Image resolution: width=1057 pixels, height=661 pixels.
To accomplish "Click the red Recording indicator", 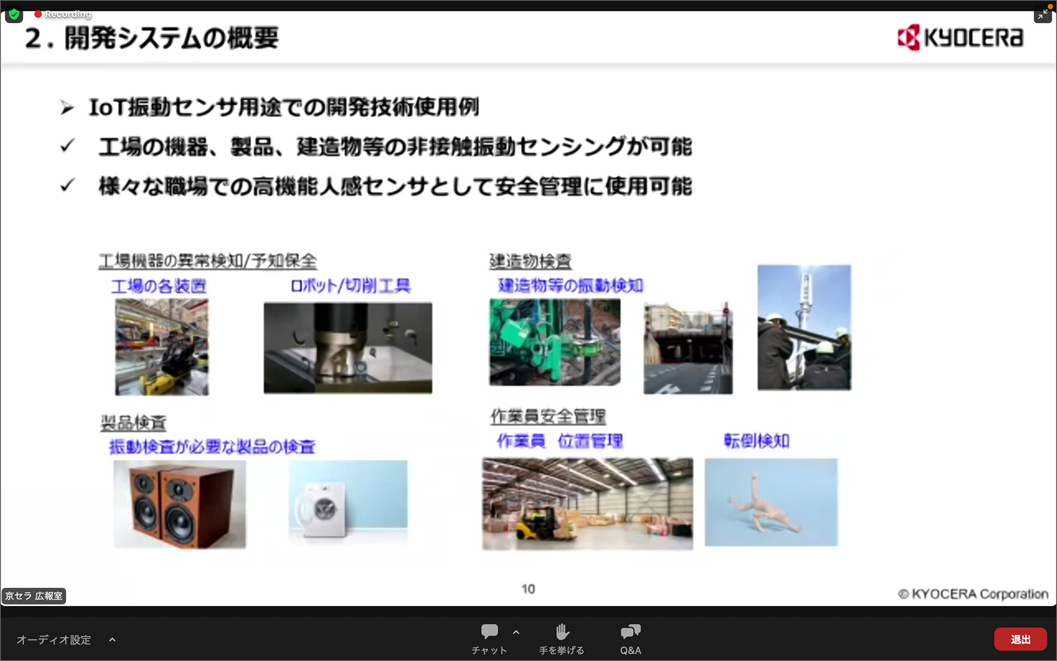I will pyautogui.click(x=61, y=14).
